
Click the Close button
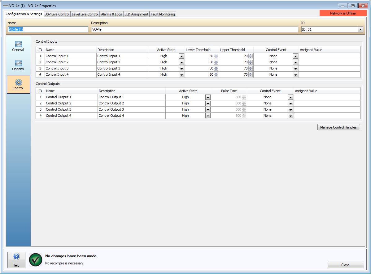pyautogui.click(x=345, y=265)
